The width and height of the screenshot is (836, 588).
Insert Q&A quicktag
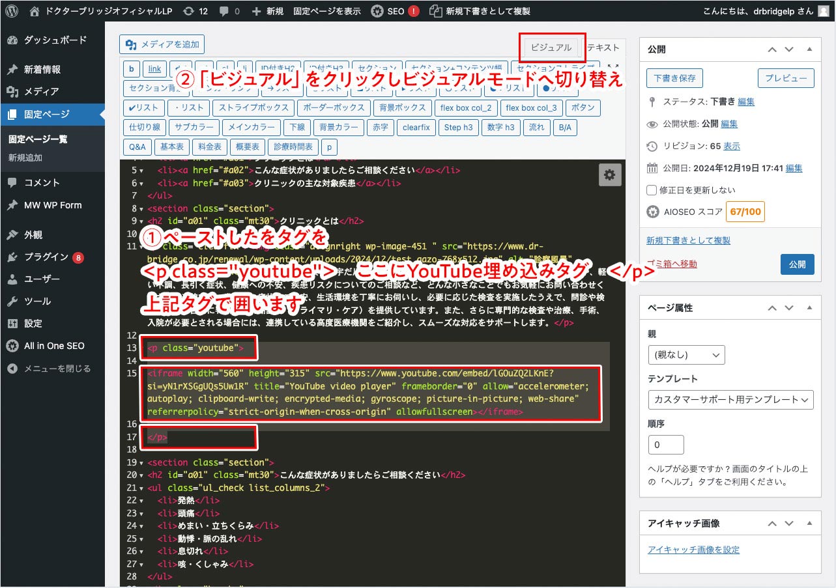click(137, 147)
